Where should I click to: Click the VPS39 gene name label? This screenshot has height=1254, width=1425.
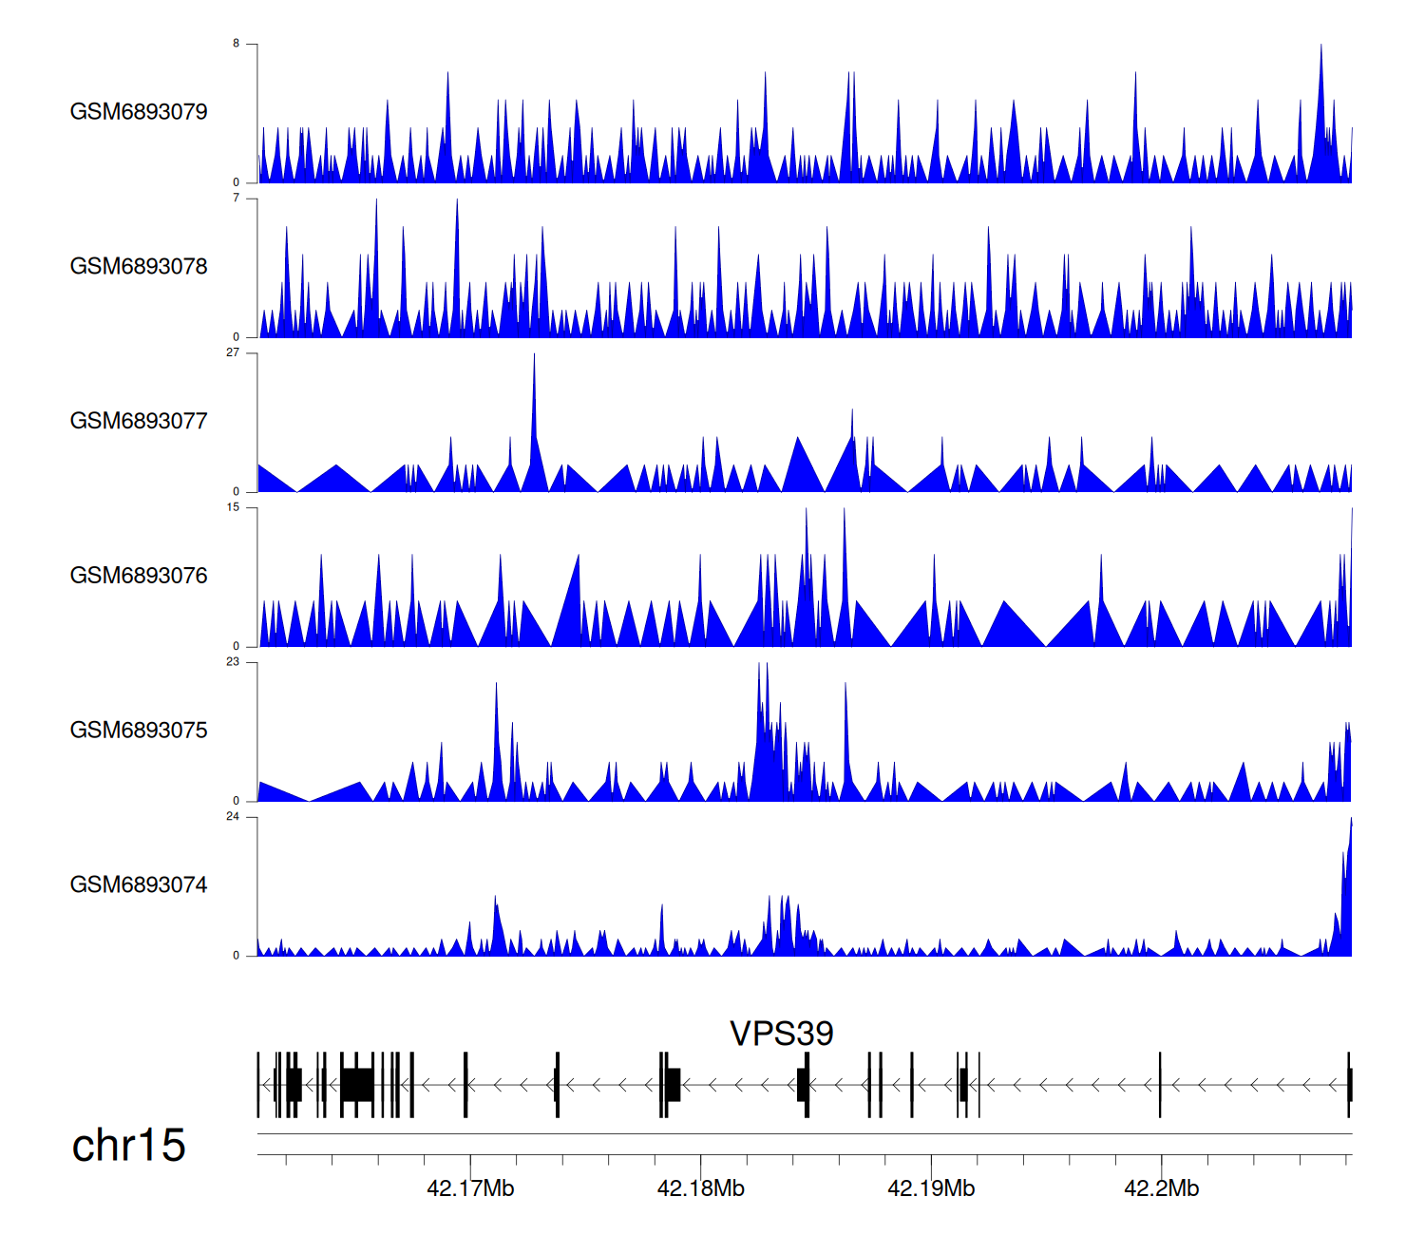(x=781, y=1034)
